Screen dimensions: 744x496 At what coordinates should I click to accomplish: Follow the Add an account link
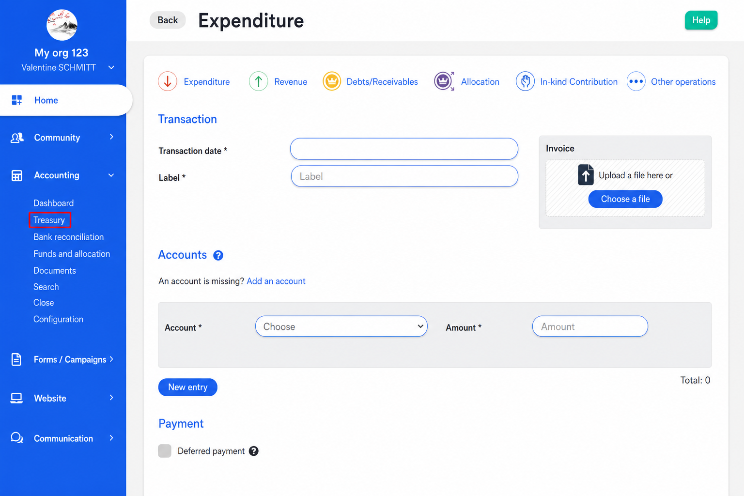point(276,281)
